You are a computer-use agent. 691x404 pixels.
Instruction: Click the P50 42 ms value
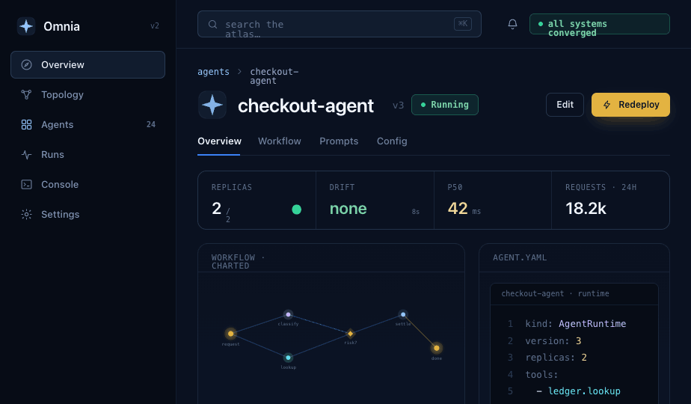pos(464,209)
